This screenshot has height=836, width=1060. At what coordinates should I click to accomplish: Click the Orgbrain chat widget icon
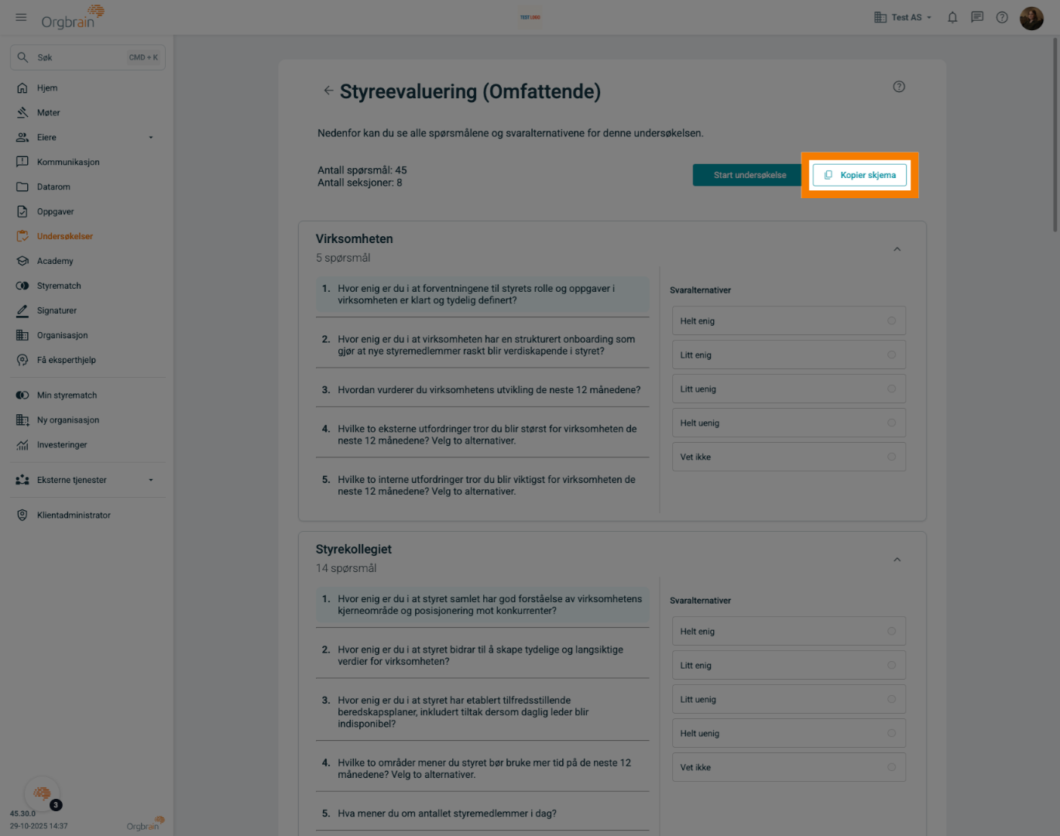pyautogui.click(x=43, y=793)
